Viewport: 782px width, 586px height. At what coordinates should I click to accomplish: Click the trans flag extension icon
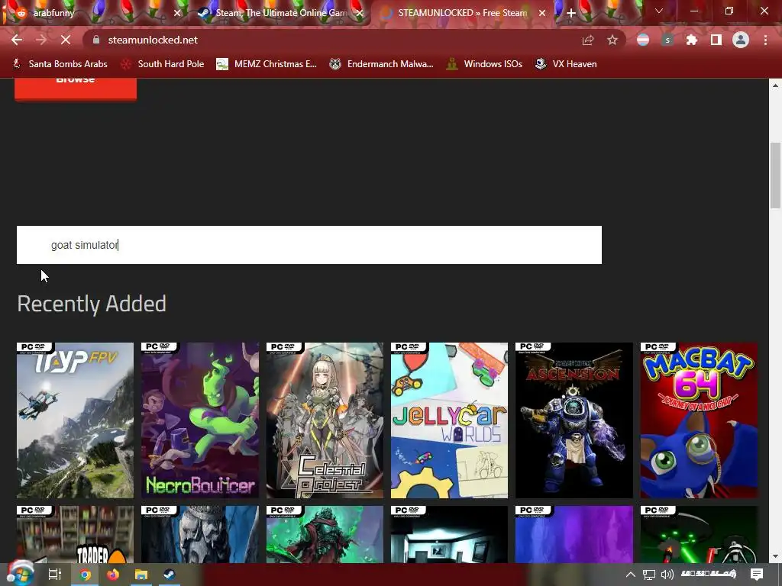pos(643,40)
